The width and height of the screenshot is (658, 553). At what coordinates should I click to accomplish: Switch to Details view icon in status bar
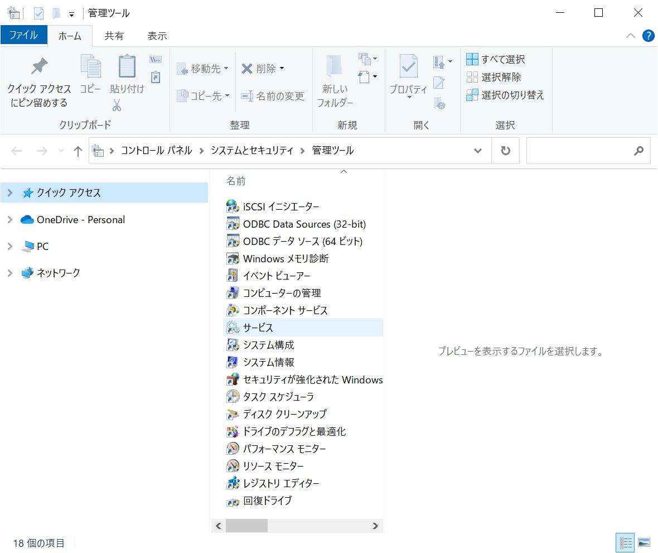coord(625,543)
